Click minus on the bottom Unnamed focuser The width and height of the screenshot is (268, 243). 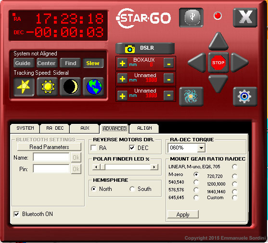click(168, 96)
